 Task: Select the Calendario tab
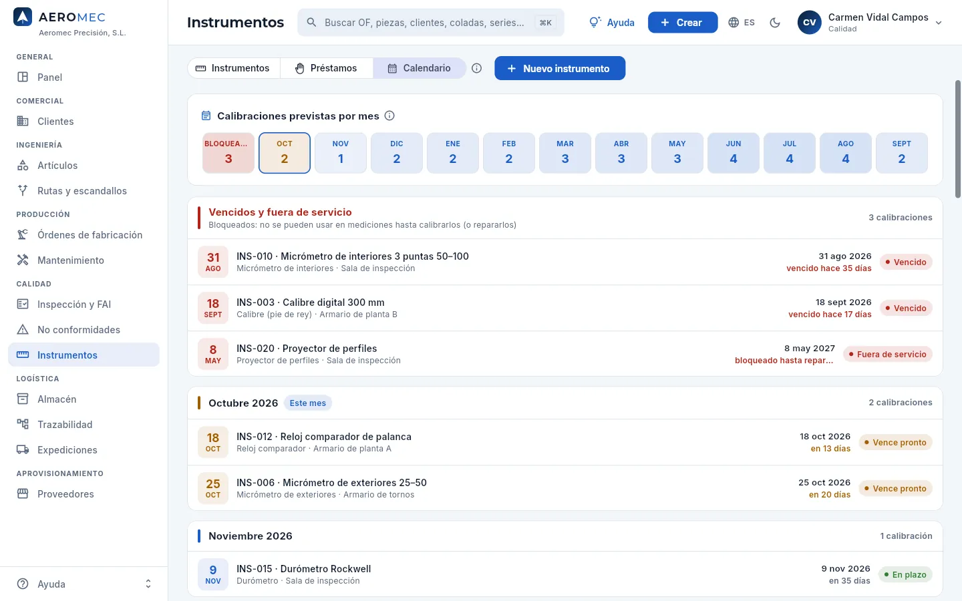pyautogui.click(x=420, y=68)
